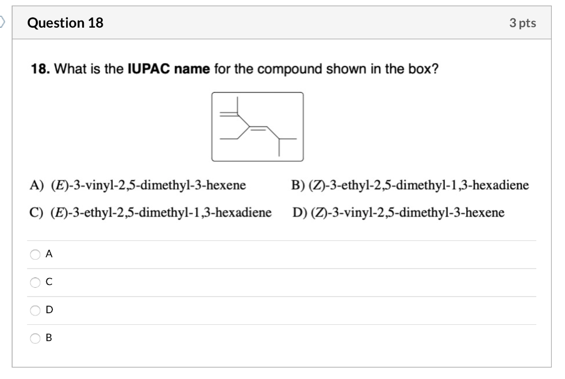Click the boxed chemical structure image

pyautogui.click(x=258, y=125)
